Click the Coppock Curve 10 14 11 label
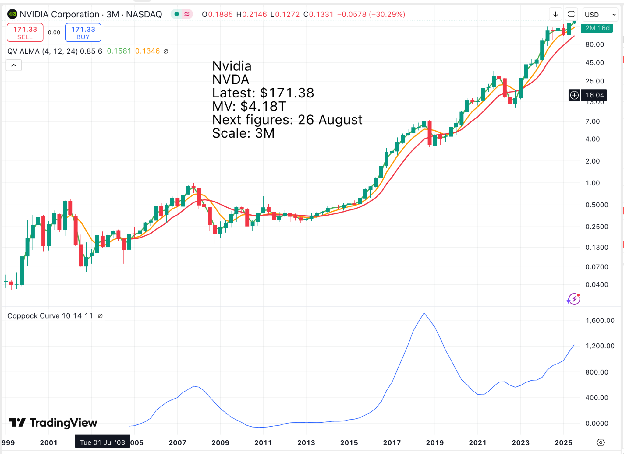Image resolution: width=624 pixels, height=454 pixels. 50,316
